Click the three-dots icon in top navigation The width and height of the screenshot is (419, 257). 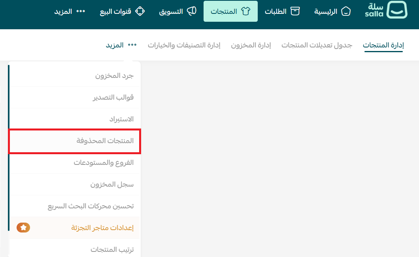(80, 11)
